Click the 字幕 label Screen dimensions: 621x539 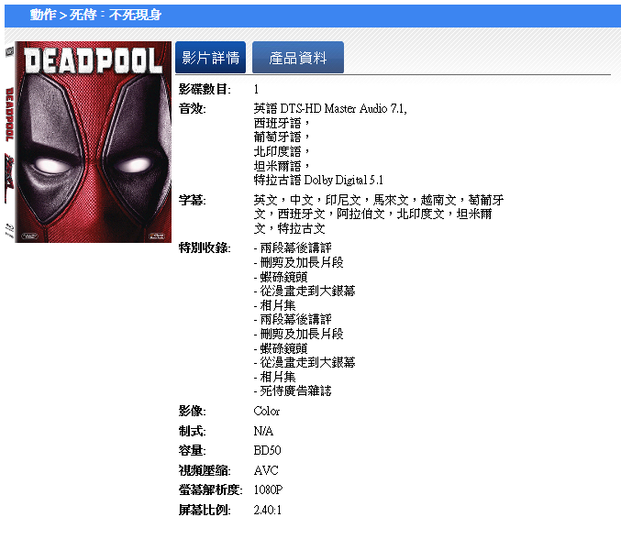[x=192, y=200]
